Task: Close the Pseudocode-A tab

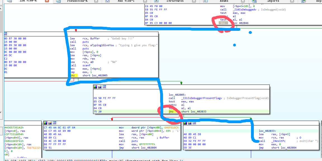Action: 96,1
